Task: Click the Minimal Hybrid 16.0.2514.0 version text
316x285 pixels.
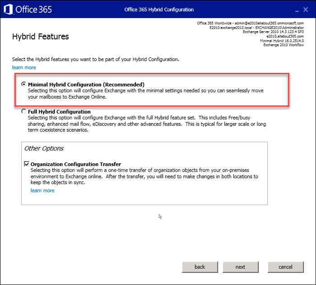Action: pos(282,41)
